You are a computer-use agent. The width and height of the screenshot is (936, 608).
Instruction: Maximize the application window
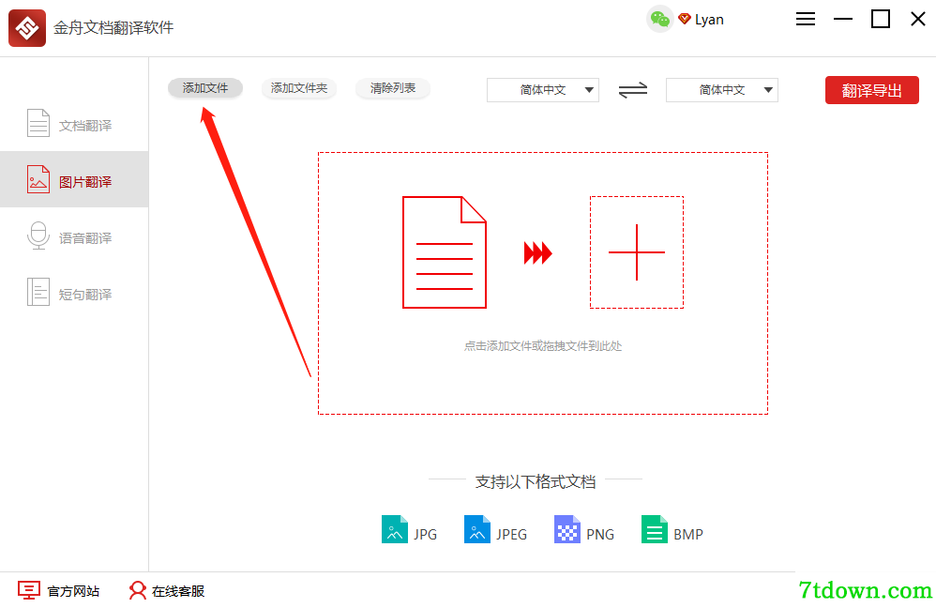(x=881, y=19)
